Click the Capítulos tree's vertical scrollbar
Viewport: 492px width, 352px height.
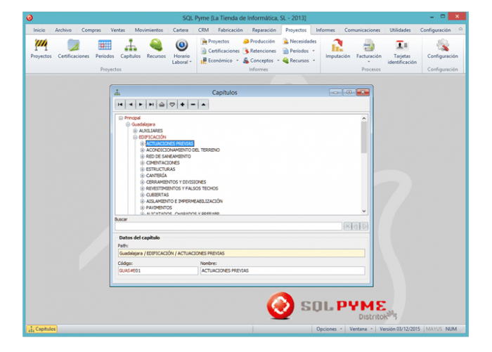click(363, 162)
